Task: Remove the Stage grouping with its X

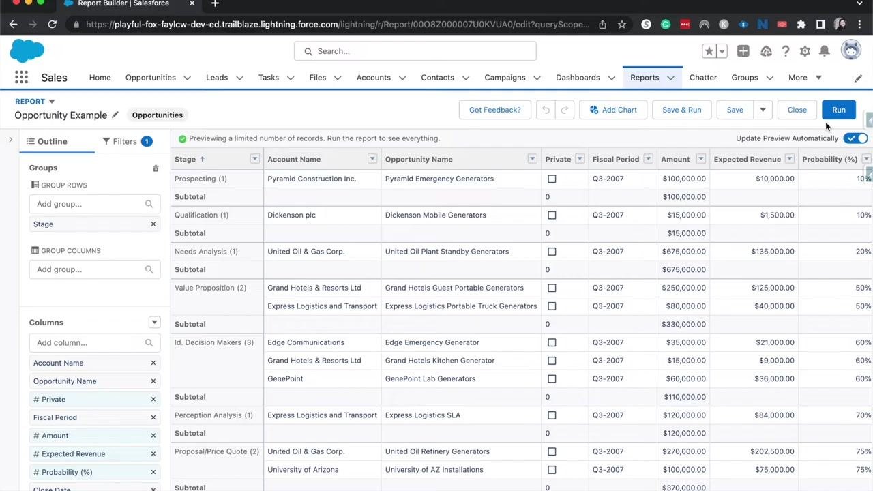Action: click(153, 224)
